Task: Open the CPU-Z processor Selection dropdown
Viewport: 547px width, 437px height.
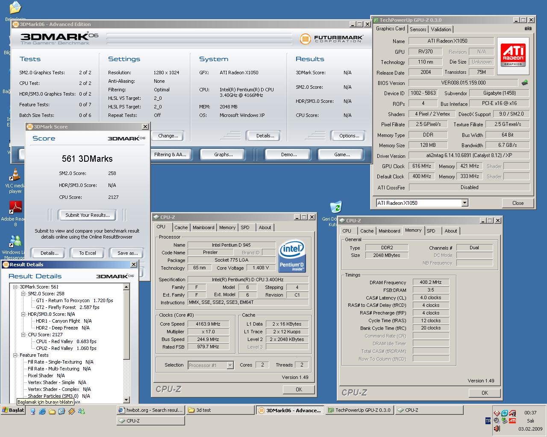Action: click(230, 365)
